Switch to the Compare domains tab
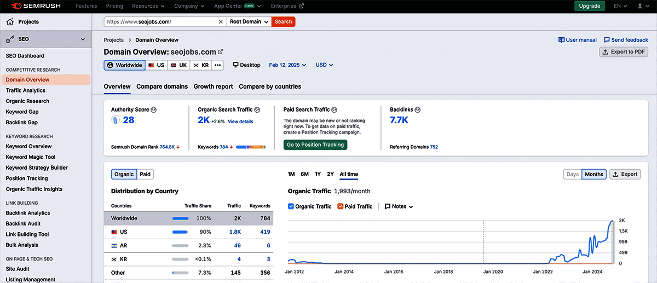 click(162, 86)
